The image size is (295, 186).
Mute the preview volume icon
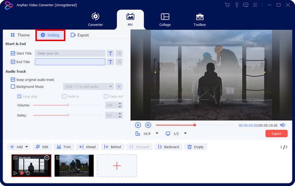(x=283, y=125)
